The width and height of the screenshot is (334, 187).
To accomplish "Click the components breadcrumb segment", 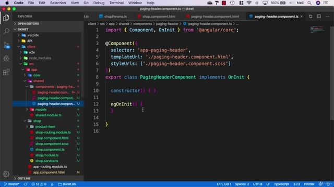I will (x=142, y=24).
